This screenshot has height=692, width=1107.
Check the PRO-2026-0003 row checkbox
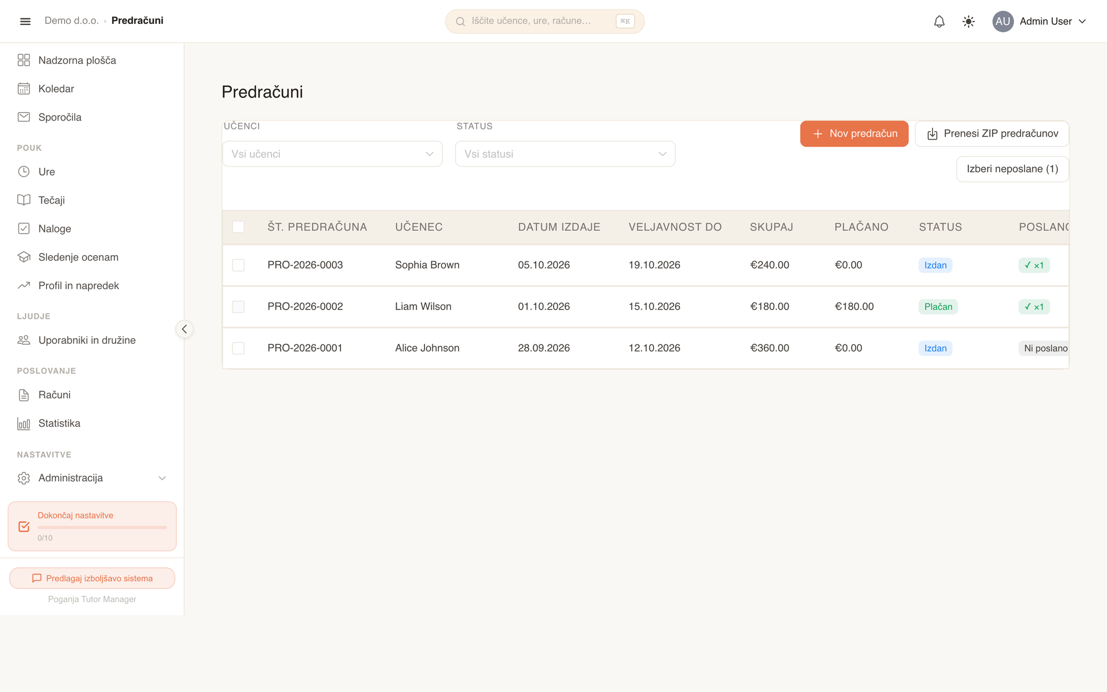tap(238, 265)
